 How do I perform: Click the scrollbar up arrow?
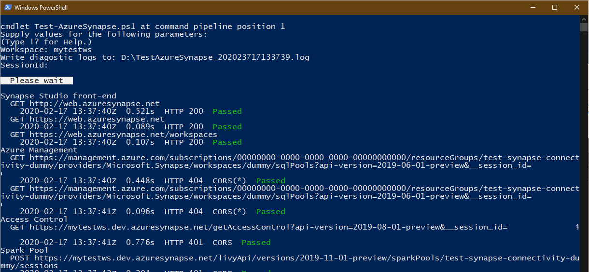584,19
